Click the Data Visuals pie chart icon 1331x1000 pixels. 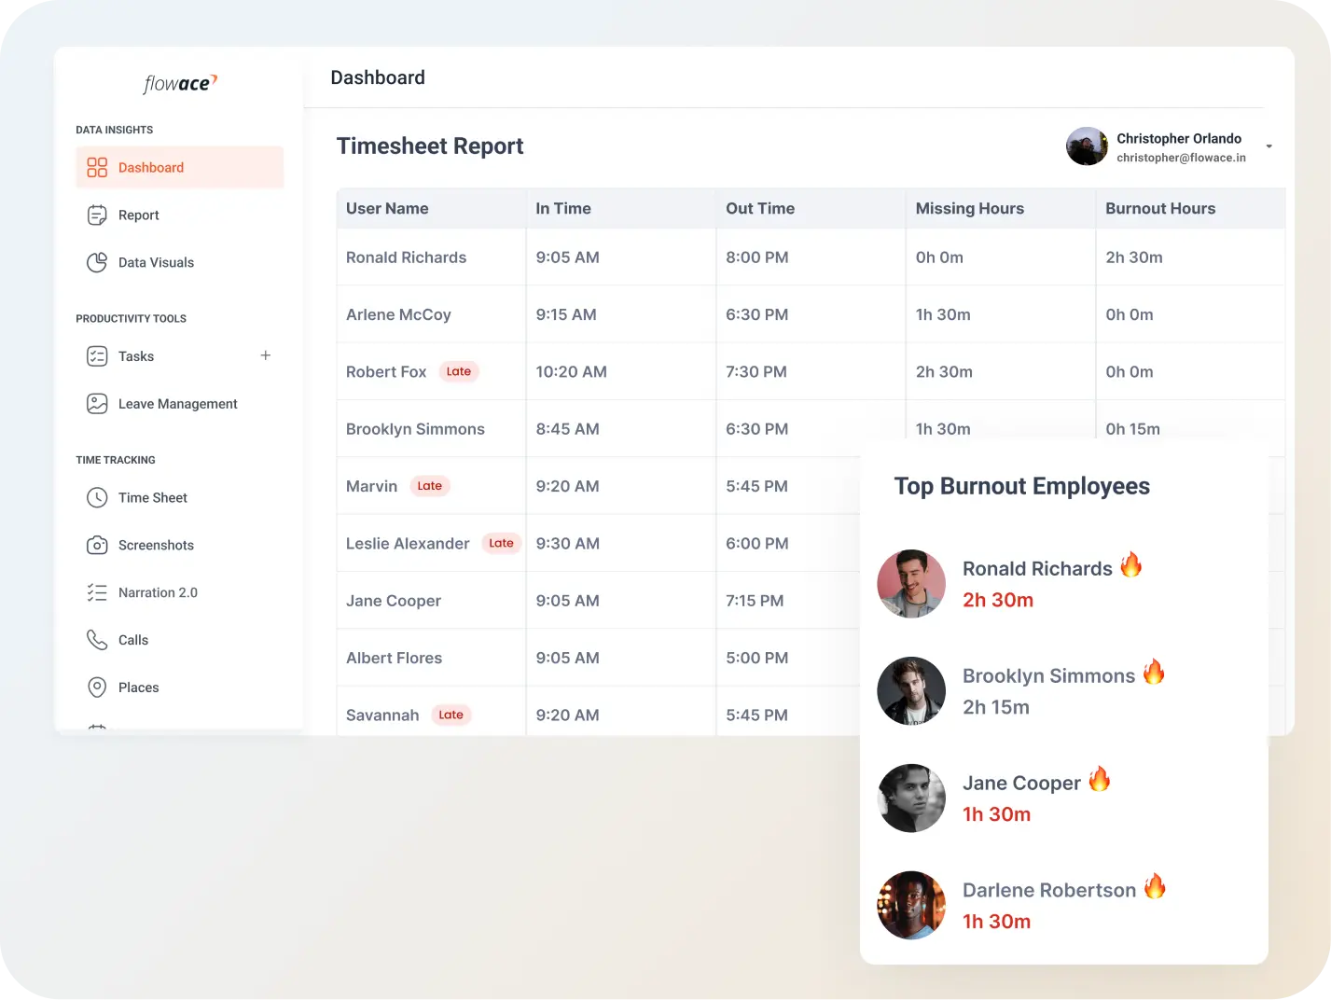(x=98, y=262)
